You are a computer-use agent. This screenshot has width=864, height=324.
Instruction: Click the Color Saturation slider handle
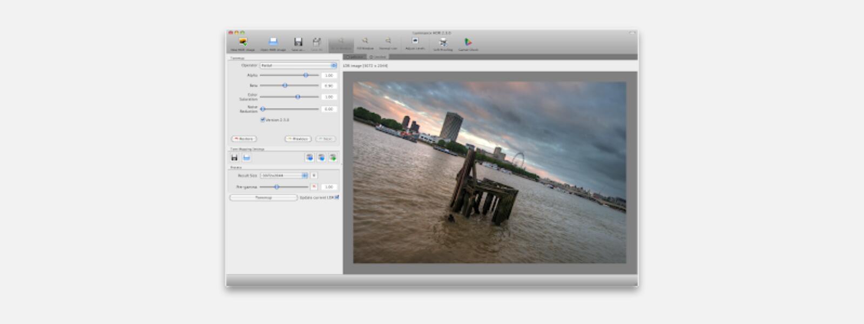[298, 97]
